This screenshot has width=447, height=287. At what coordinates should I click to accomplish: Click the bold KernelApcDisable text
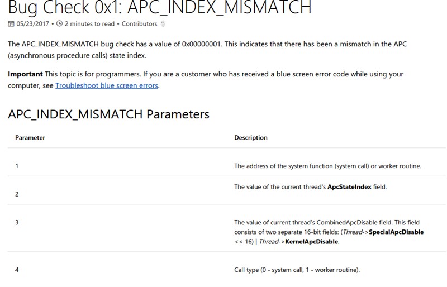[x=312, y=242]
